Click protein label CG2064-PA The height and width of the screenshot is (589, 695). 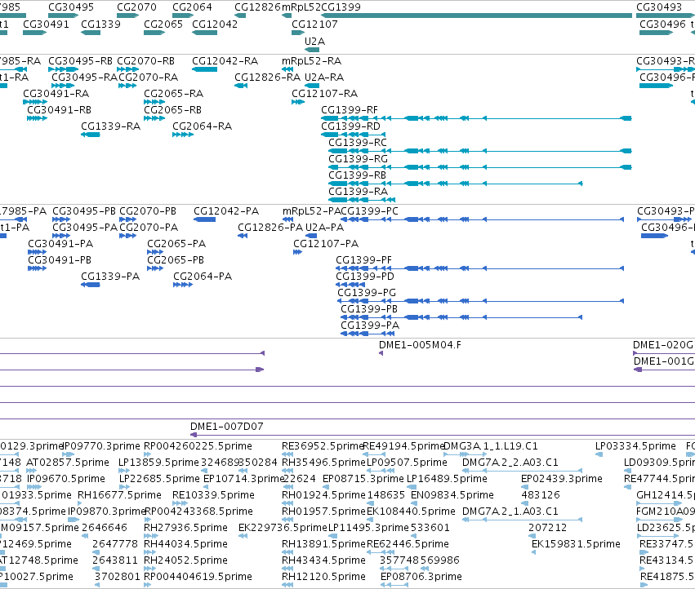[203, 277]
